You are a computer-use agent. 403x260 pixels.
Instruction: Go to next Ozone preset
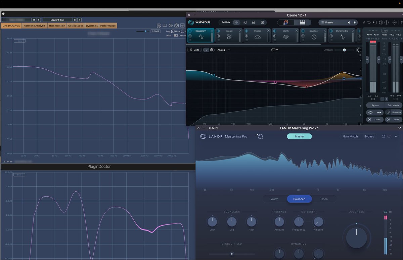point(355,22)
